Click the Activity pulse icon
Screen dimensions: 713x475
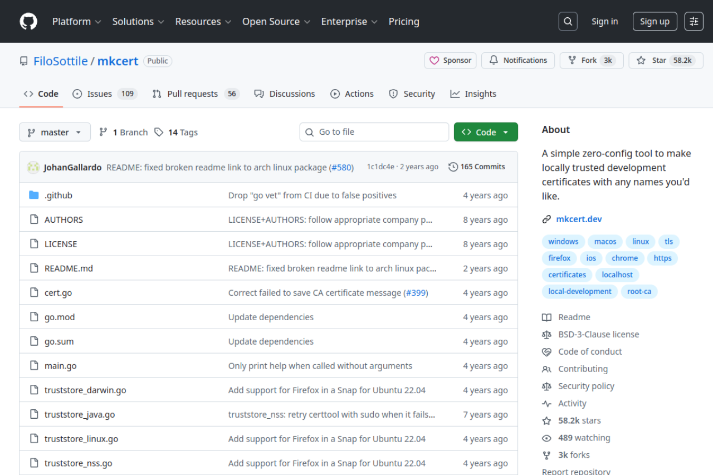click(x=546, y=403)
